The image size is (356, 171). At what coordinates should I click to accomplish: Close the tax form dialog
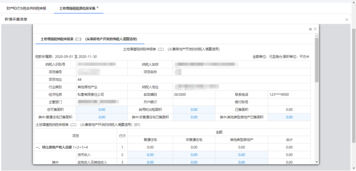click(315, 29)
